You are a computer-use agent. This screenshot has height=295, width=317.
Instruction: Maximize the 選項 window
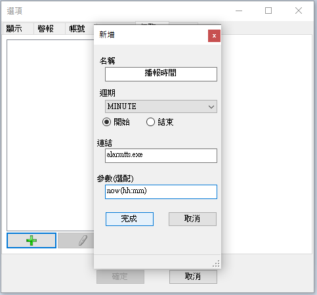pos(268,11)
